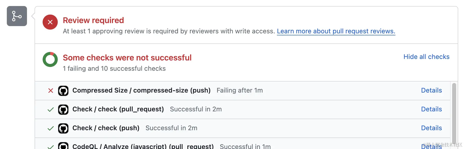
Task: Click the octocat icon next to Check / check (pull_request)
Action: pos(63,109)
